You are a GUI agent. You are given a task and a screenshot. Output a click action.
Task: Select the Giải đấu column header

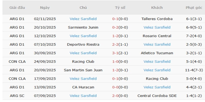click(x=17, y=8)
